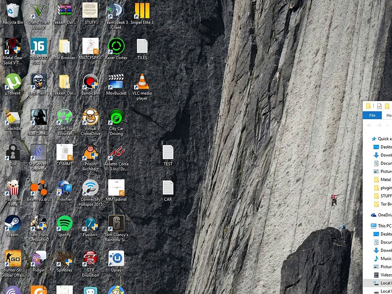Image resolution: width=392 pixels, height=294 pixels.
Task: Launch Grand Theft Auto V shortcut
Action: coord(38,16)
